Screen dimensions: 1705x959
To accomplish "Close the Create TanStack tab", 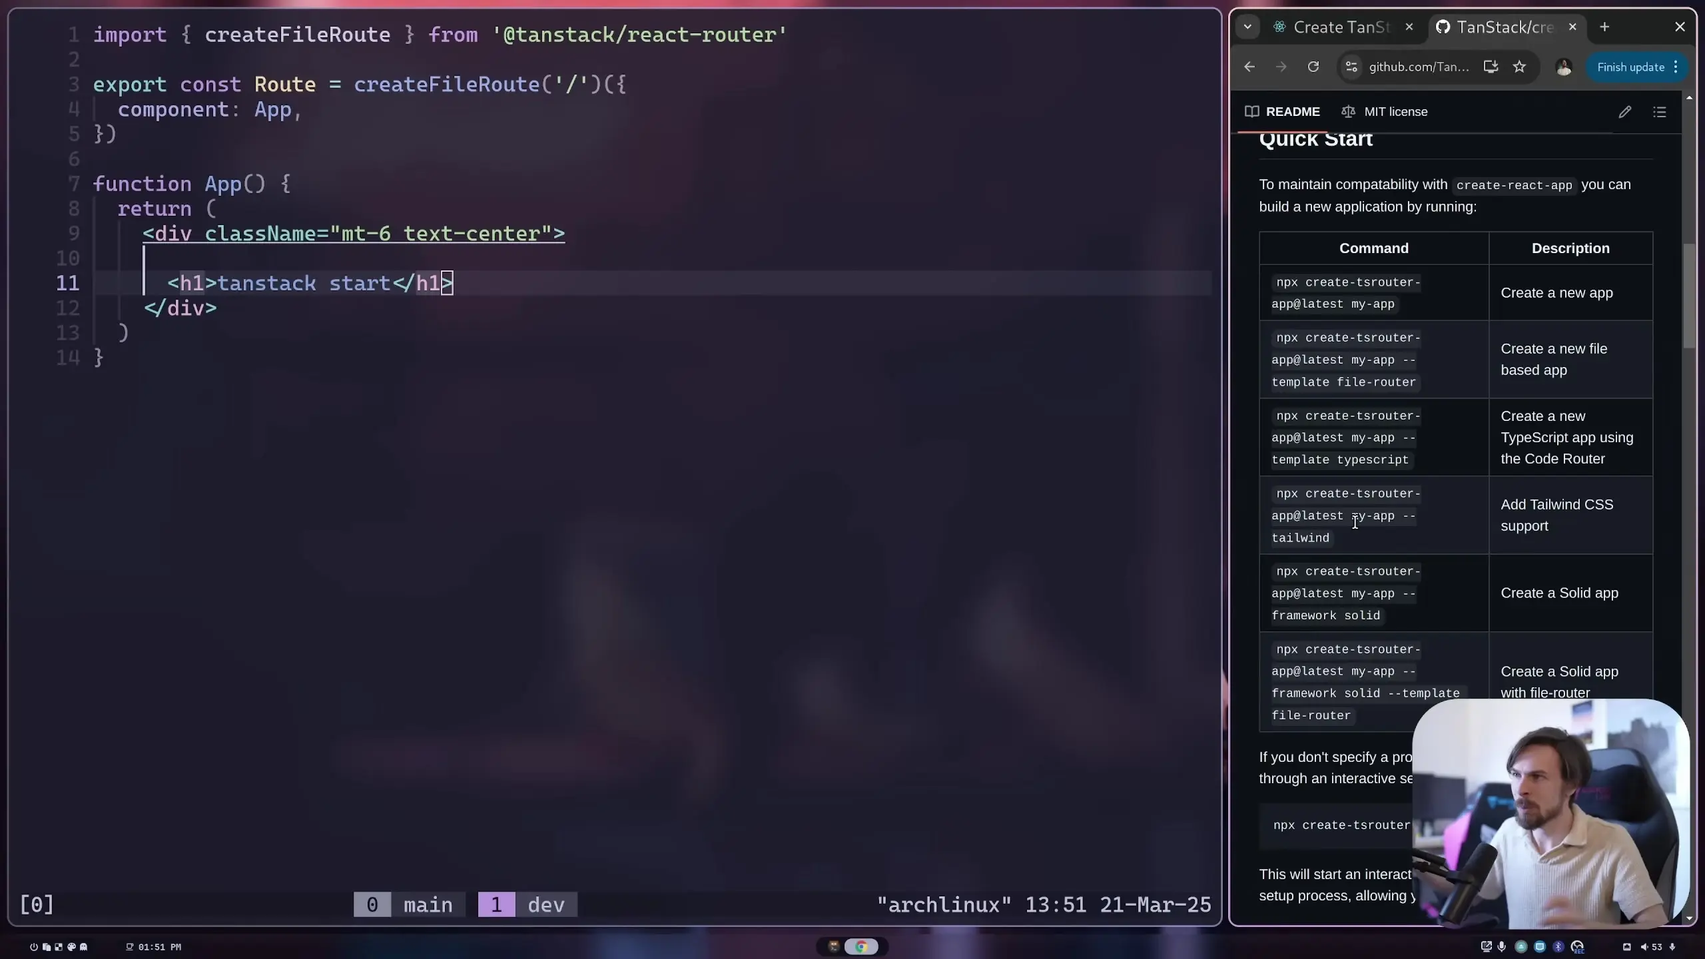I will [1409, 27].
